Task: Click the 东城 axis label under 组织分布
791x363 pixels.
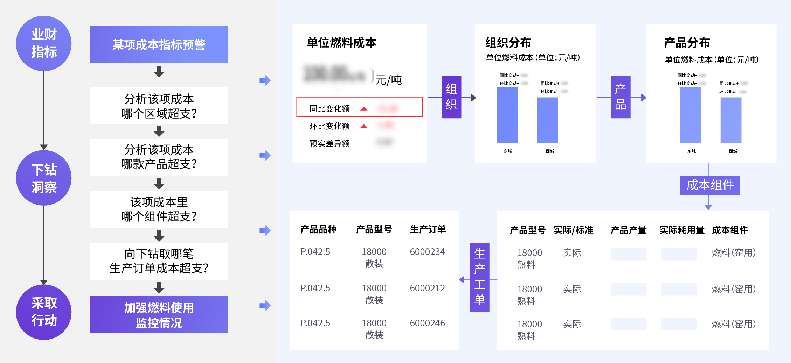Action: [508, 151]
